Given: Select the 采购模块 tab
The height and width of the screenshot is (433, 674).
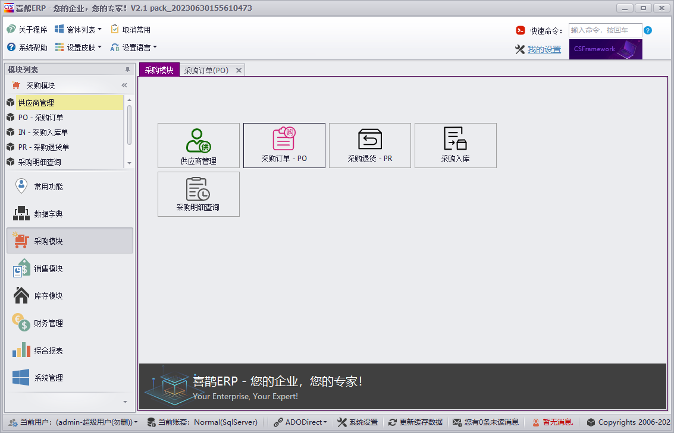Looking at the screenshot, I should tap(159, 69).
